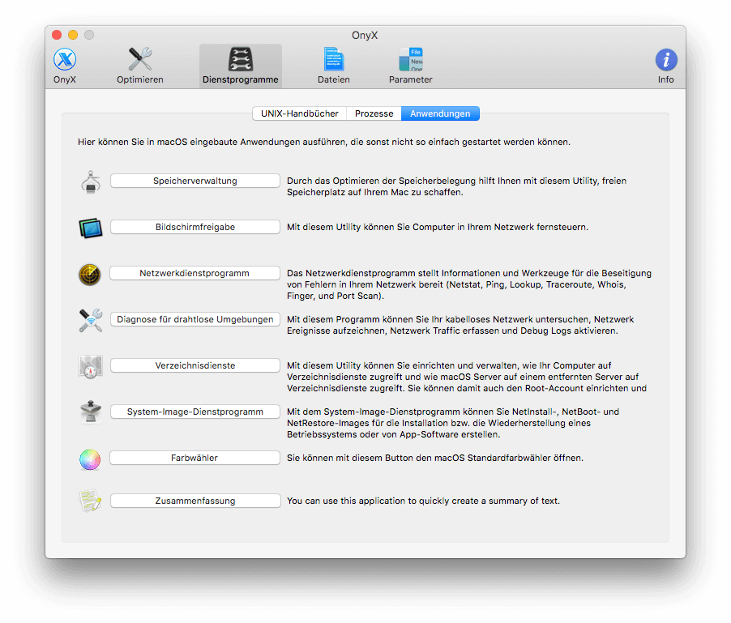Click description starting 'Mit dem System-Image-Dienstprogramm'

pos(453,423)
